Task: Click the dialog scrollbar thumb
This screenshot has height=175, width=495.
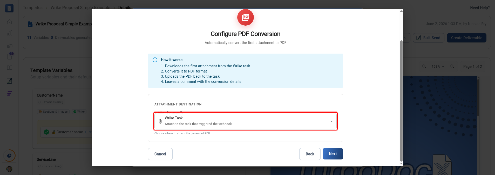Action: point(401,101)
